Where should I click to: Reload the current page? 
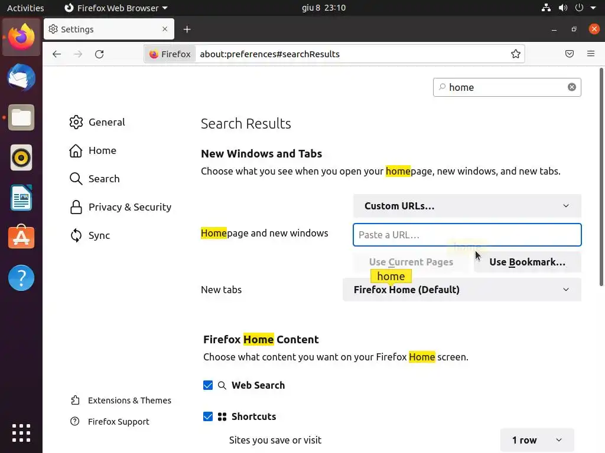tap(99, 54)
